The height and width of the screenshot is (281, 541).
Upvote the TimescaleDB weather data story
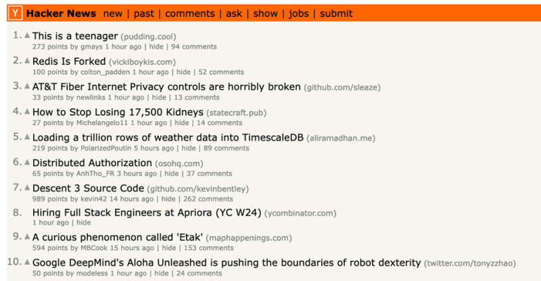click(28, 137)
